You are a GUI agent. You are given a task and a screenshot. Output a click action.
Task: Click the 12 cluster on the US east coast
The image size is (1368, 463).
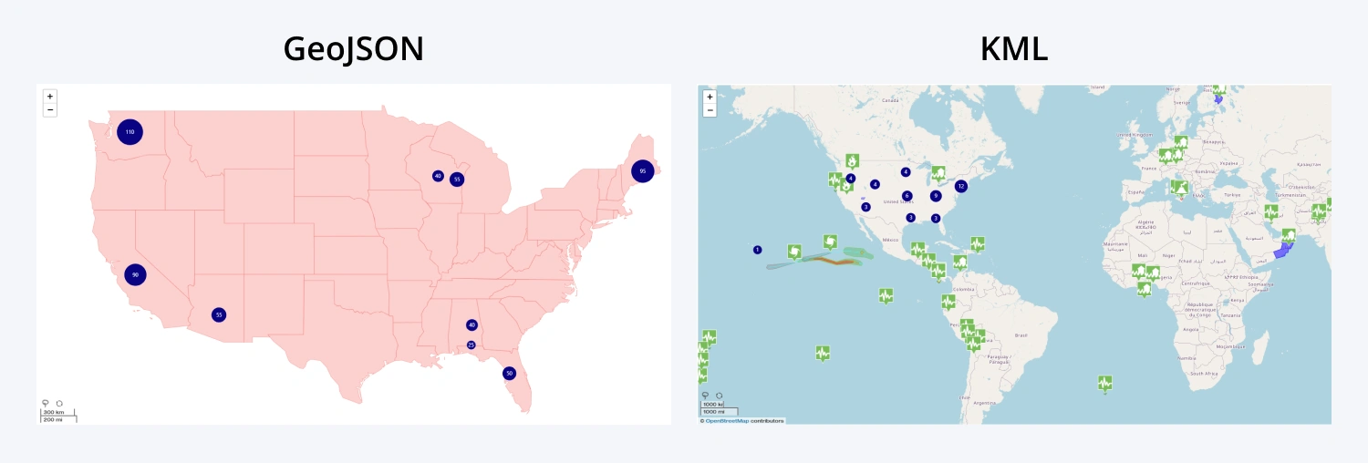(960, 186)
